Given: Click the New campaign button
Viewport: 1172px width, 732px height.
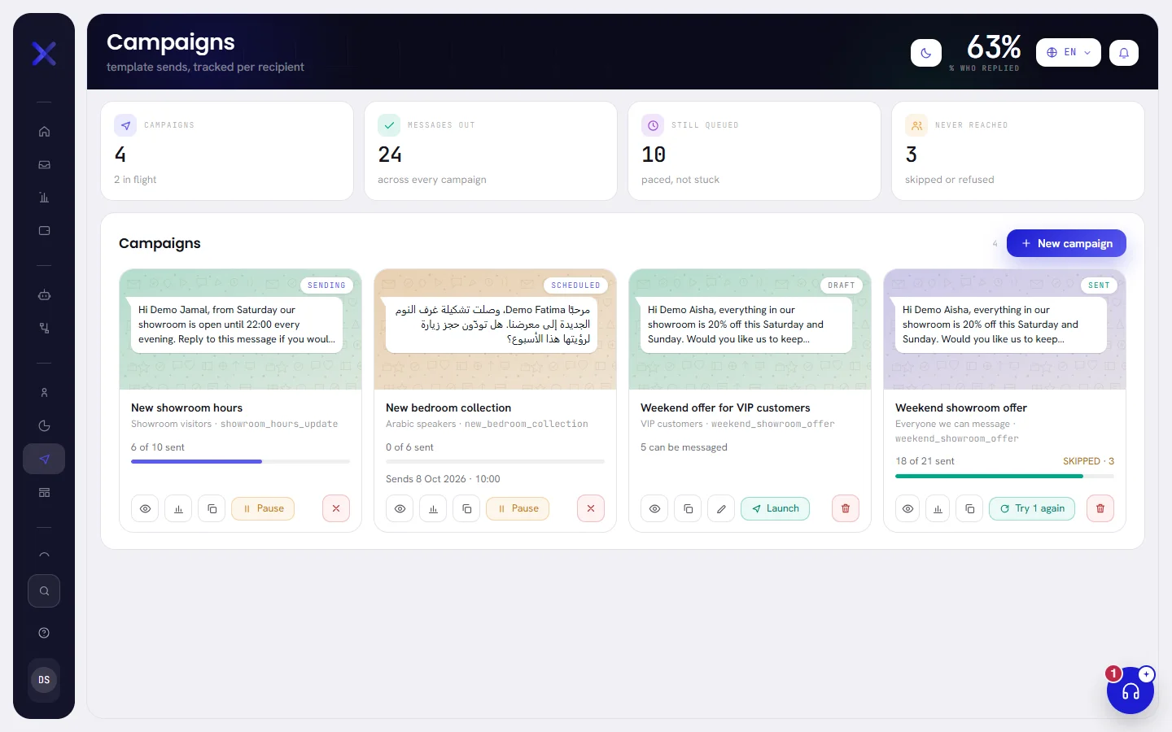Looking at the screenshot, I should pyautogui.click(x=1066, y=243).
